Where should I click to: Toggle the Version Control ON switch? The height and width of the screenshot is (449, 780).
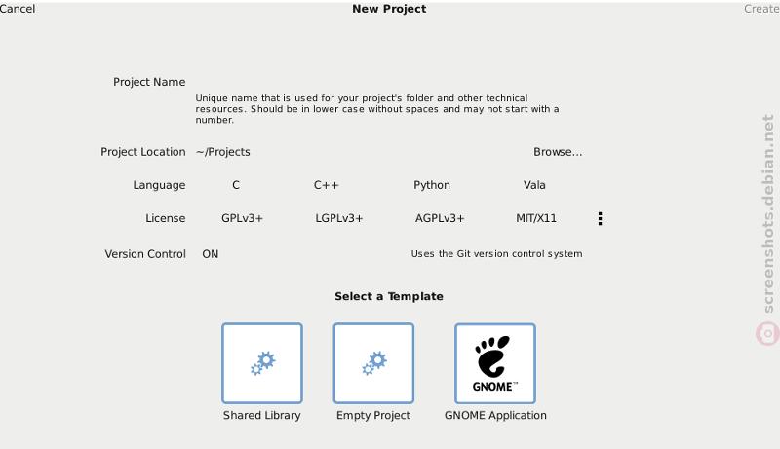pyautogui.click(x=211, y=254)
